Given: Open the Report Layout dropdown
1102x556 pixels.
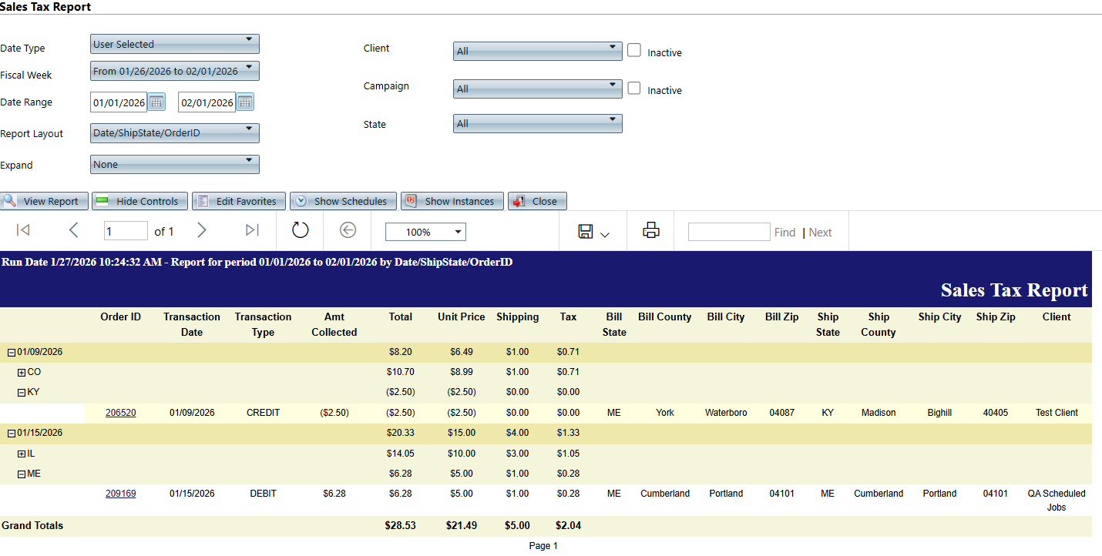Looking at the screenshot, I should (174, 133).
